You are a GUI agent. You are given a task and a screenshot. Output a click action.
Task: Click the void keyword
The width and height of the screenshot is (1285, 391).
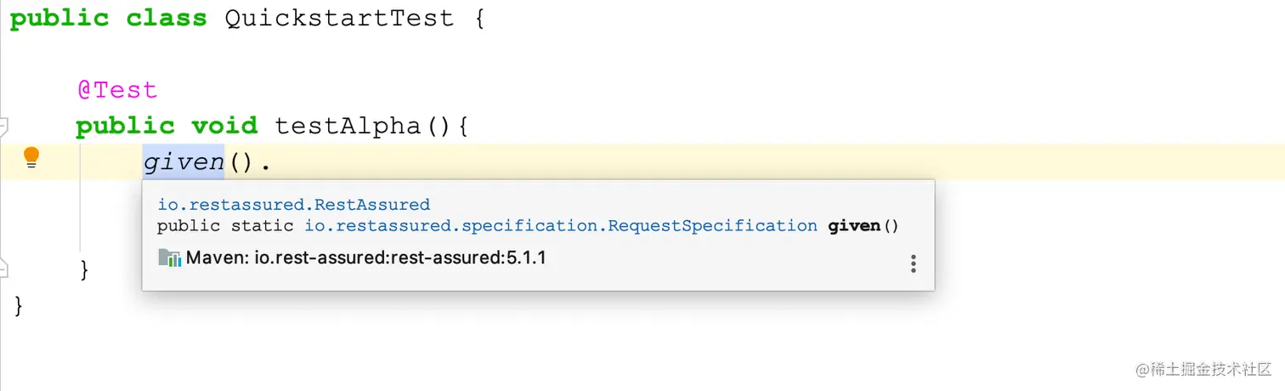click(x=224, y=127)
